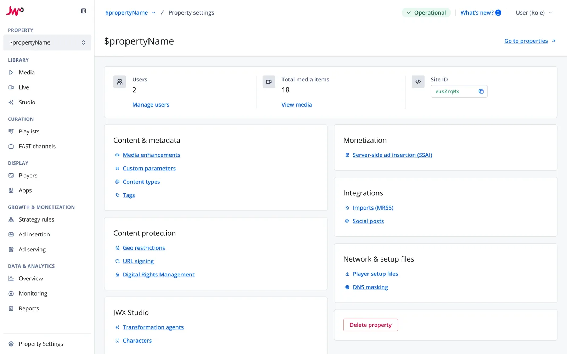Click the Overview chart icon
The height and width of the screenshot is (354, 567).
(11, 279)
